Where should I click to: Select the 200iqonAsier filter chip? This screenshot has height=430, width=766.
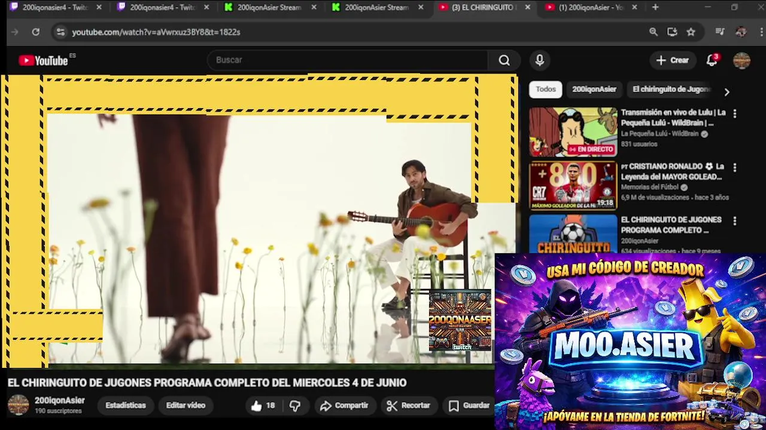(594, 89)
